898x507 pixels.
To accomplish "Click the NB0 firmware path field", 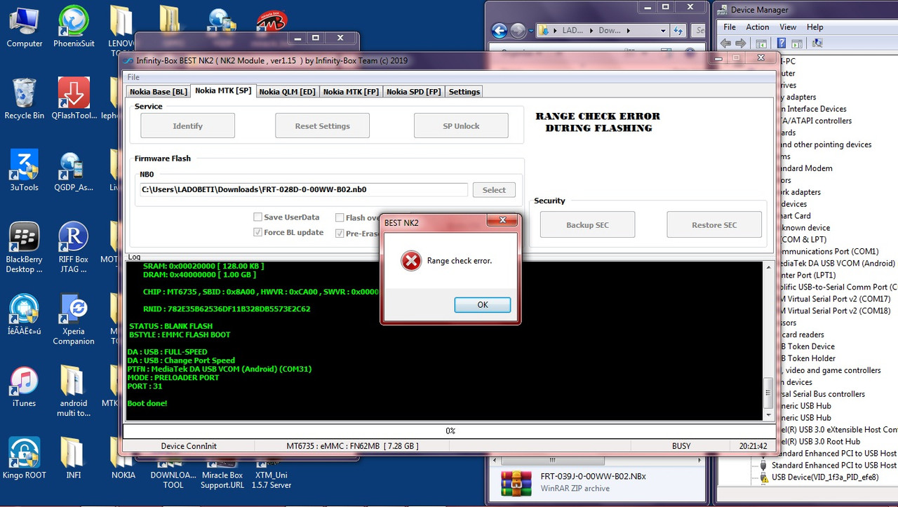I will click(304, 189).
